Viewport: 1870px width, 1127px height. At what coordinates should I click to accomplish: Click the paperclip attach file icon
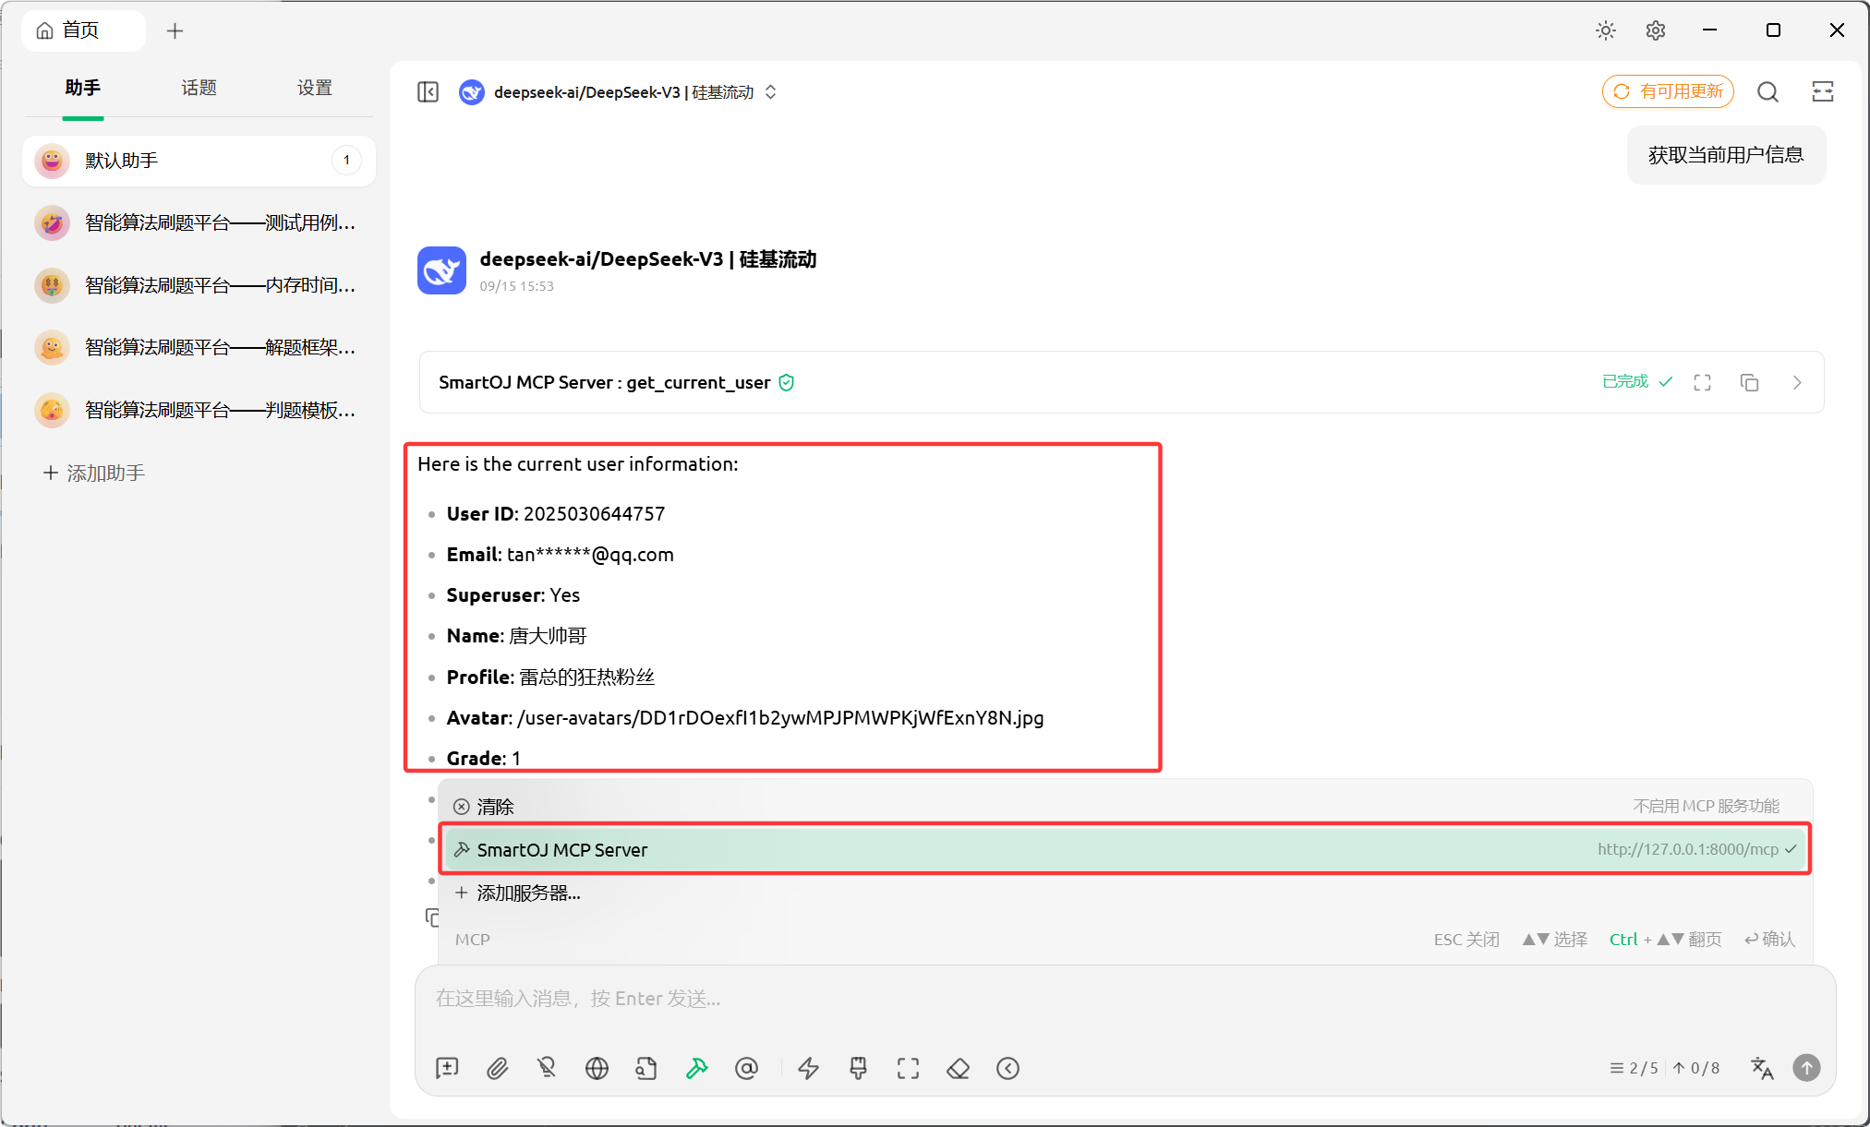tap(497, 1068)
